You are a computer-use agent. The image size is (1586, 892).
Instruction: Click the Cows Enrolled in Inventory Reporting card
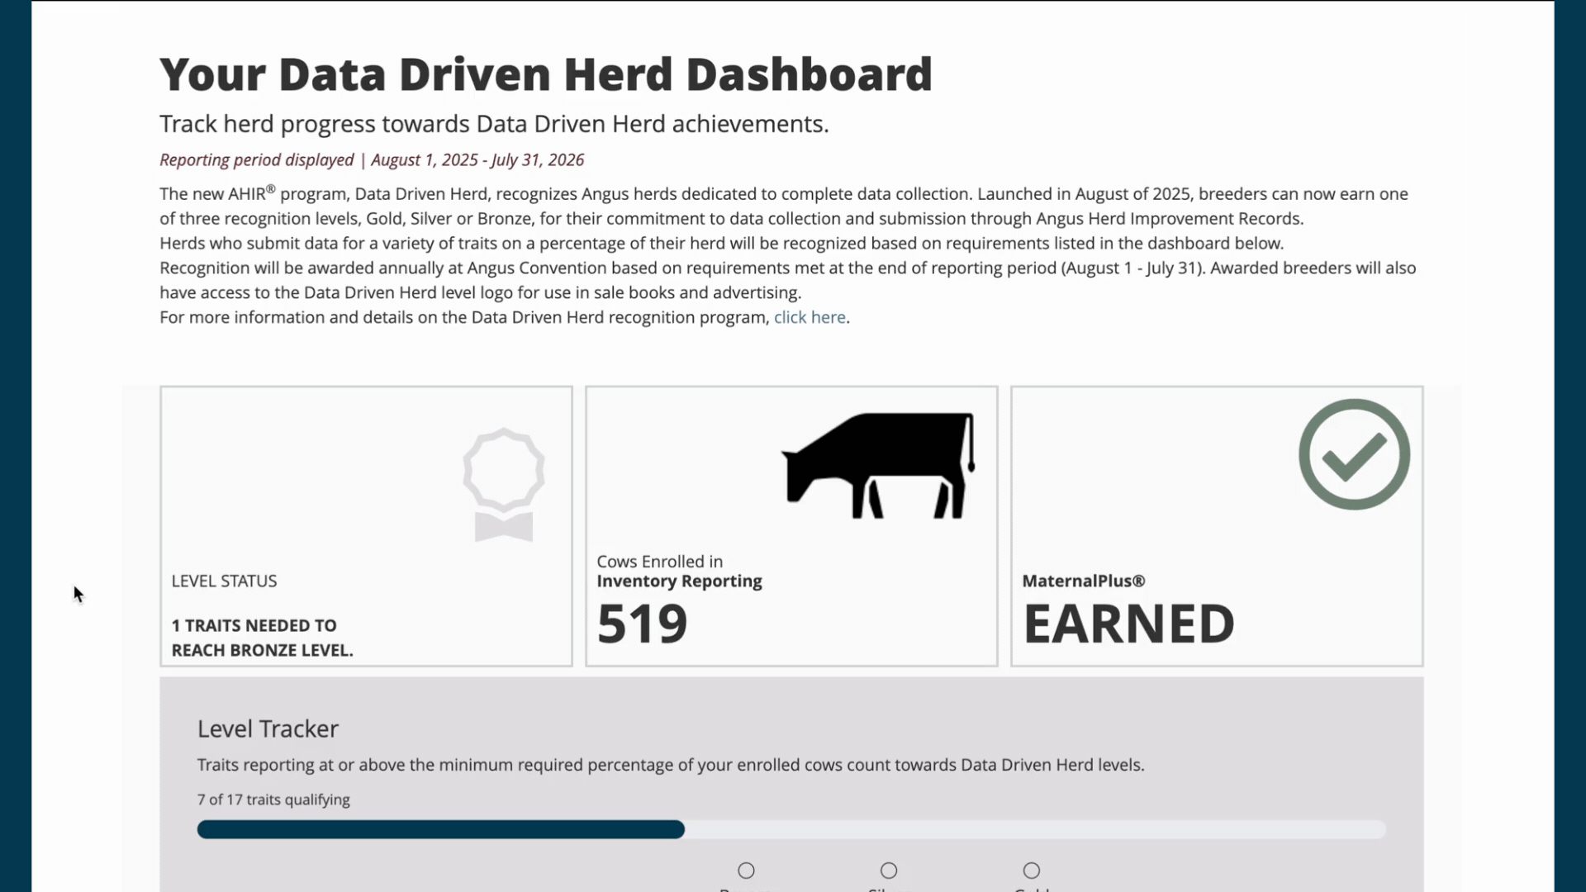791,525
